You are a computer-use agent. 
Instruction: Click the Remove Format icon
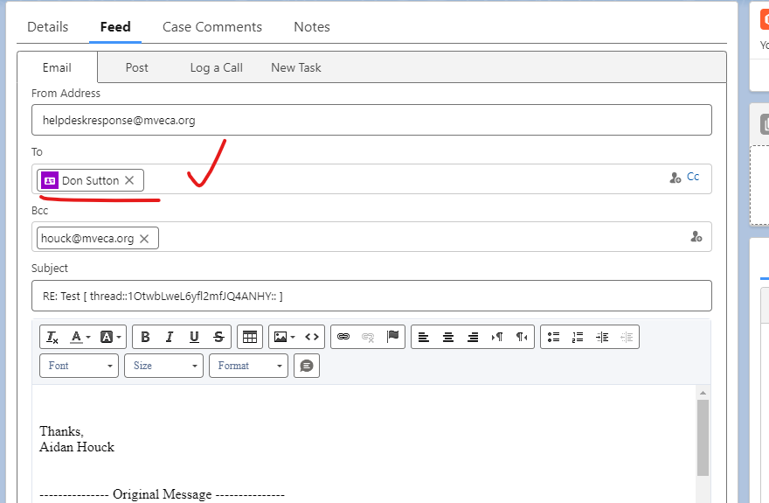point(52,337)
